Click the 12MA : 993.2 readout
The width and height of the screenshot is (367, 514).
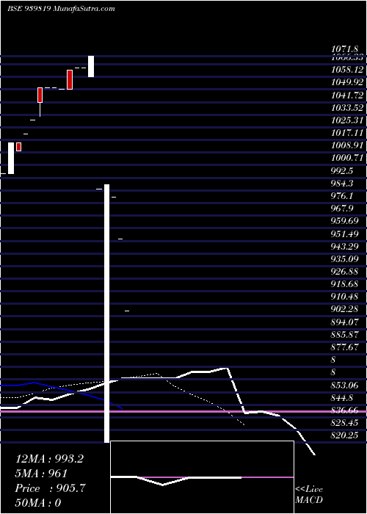click(x=49, y=459)
